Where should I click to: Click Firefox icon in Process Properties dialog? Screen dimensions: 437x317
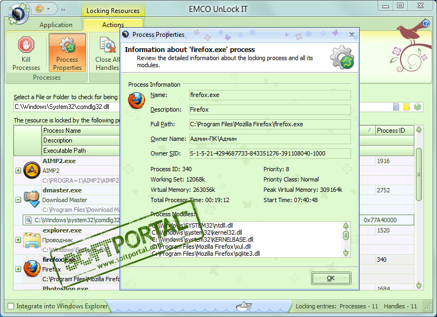136,101
